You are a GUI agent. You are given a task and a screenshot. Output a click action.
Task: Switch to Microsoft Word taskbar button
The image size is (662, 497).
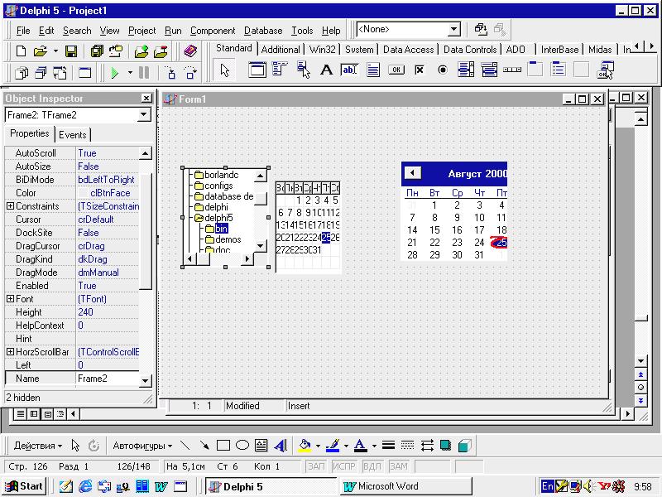click(405, 486)
